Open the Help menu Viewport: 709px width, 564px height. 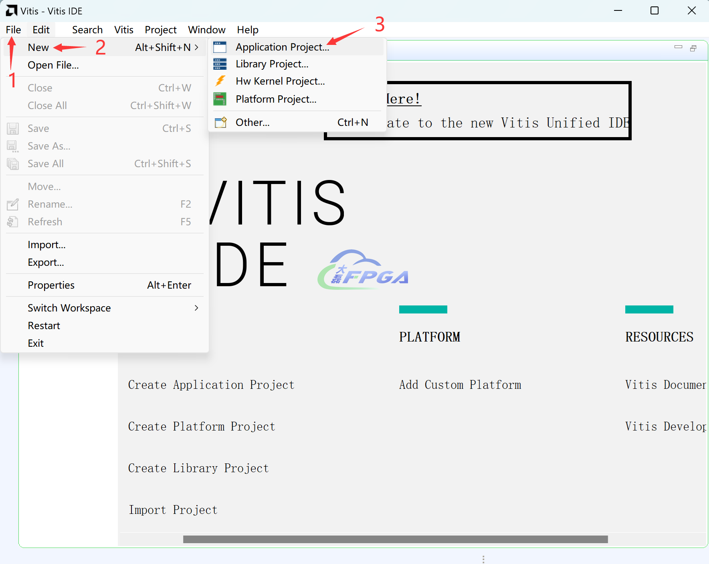[x=248, y=30]
